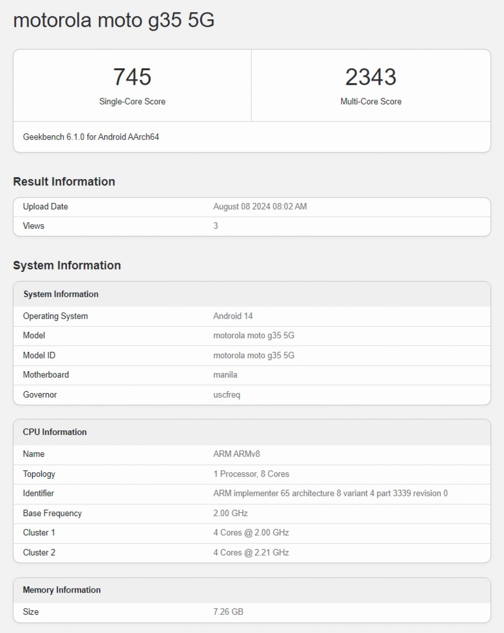Click the governor value uscfreq
504x633 pixels.
click(226, 395)
